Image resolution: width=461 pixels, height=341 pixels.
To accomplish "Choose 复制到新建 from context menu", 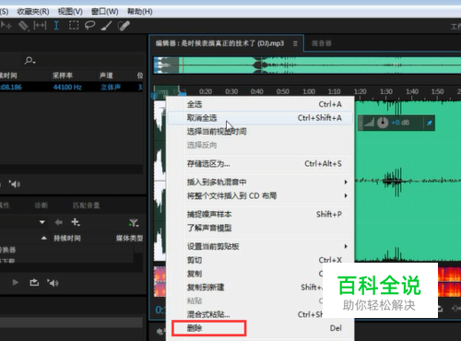I will pyautogui.click(x=245, y=288).
